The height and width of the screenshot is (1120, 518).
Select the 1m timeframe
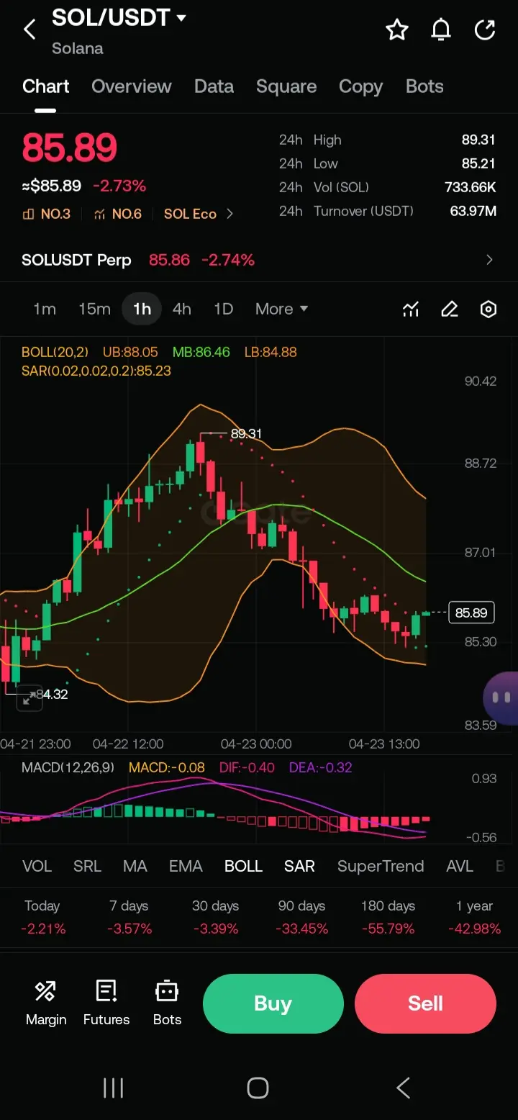tap(45, 309)
